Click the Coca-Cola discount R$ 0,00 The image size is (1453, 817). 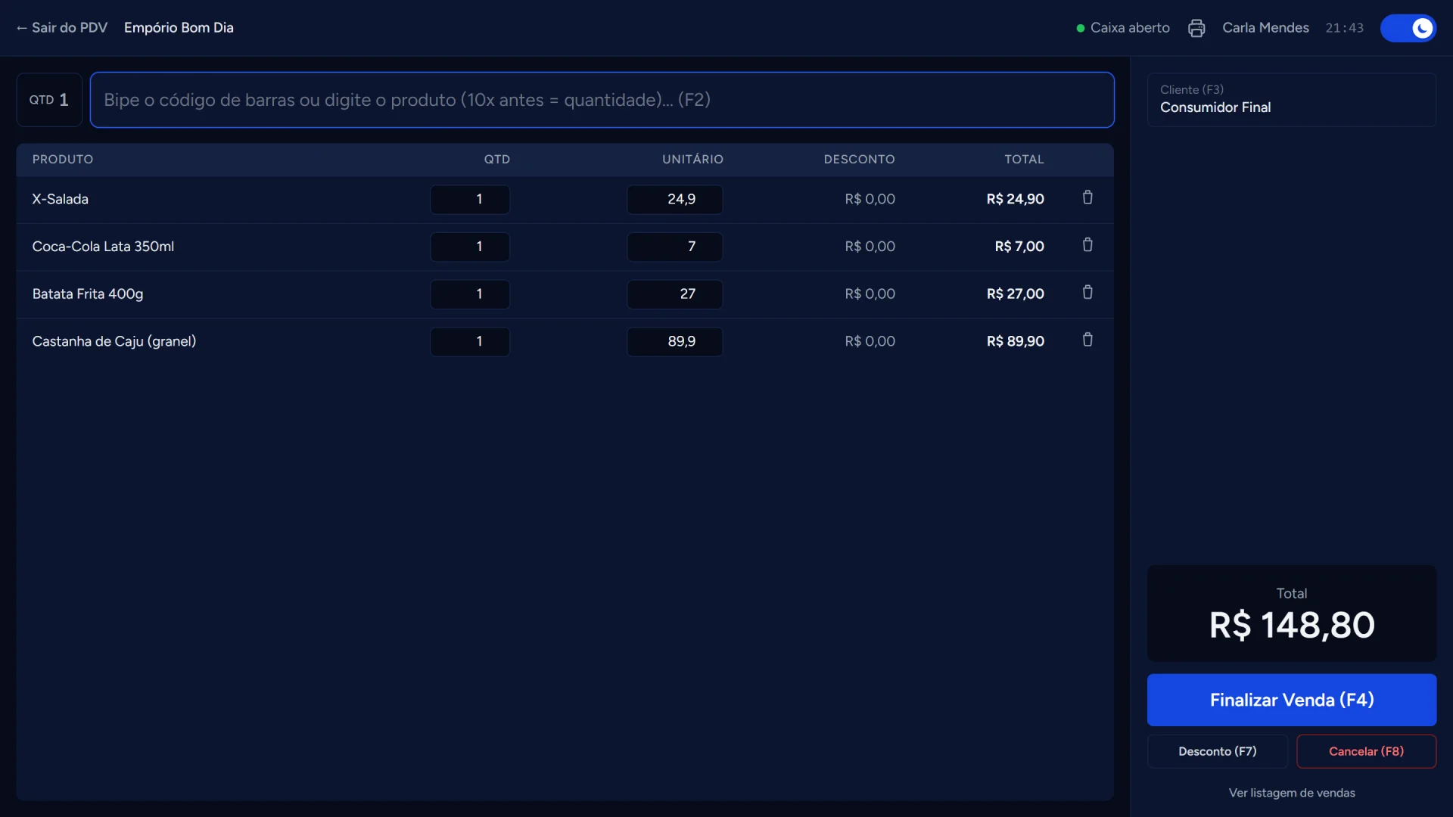click(x=870, y=247)
